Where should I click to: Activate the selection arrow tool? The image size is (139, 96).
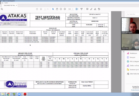[x=53, y=9]
